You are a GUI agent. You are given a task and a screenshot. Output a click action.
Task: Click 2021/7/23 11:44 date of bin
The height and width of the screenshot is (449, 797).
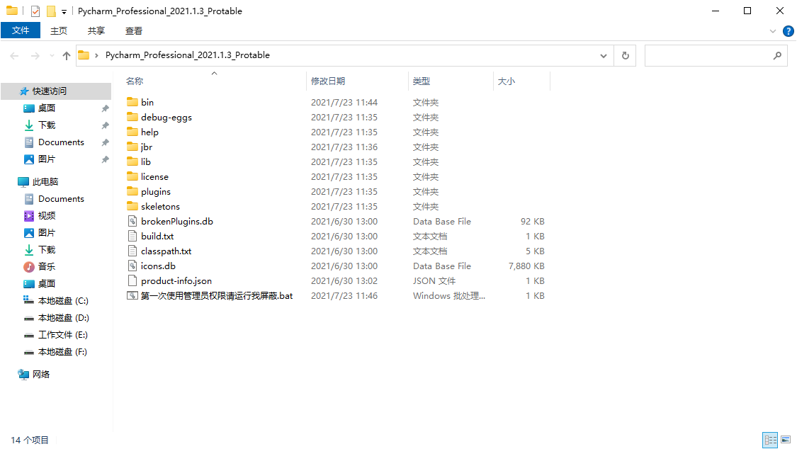tap(344, 103)
